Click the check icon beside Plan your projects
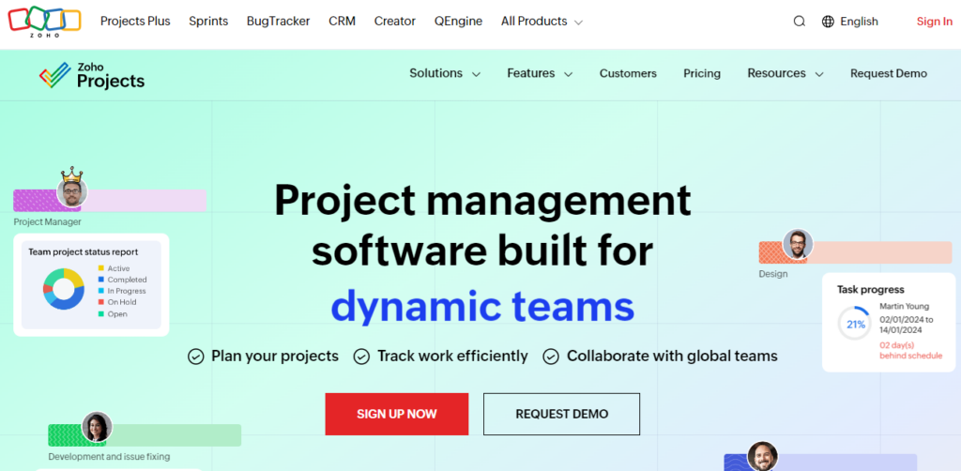The image size is (961, 471). (x=195, y=357)
